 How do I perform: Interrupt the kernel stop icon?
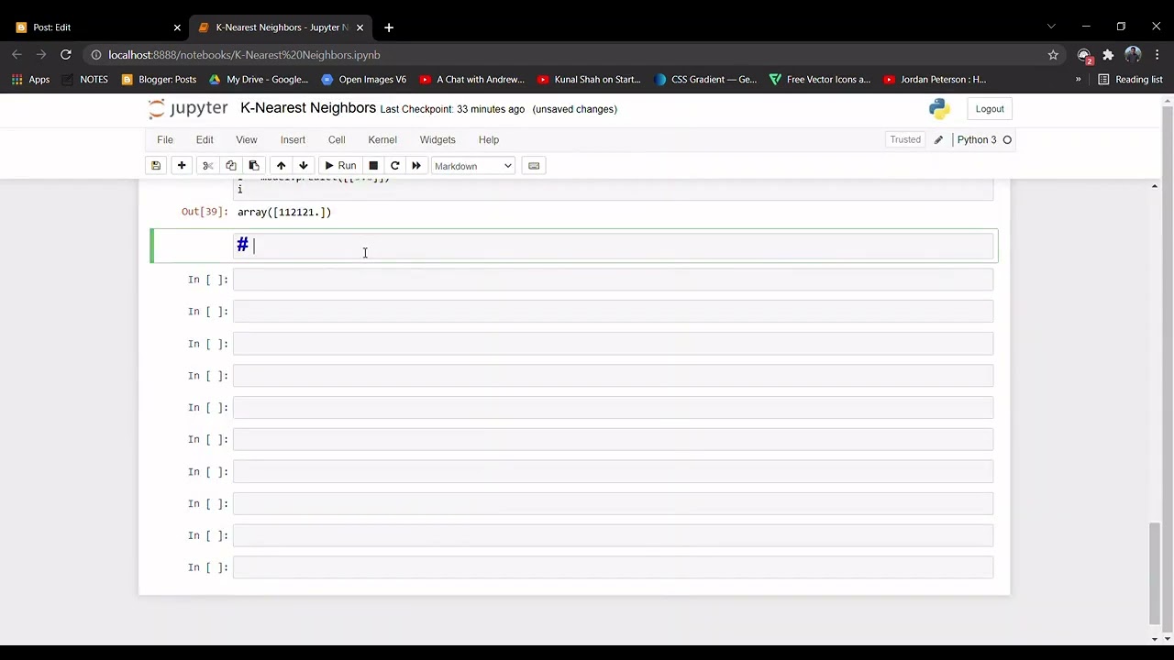373,166
